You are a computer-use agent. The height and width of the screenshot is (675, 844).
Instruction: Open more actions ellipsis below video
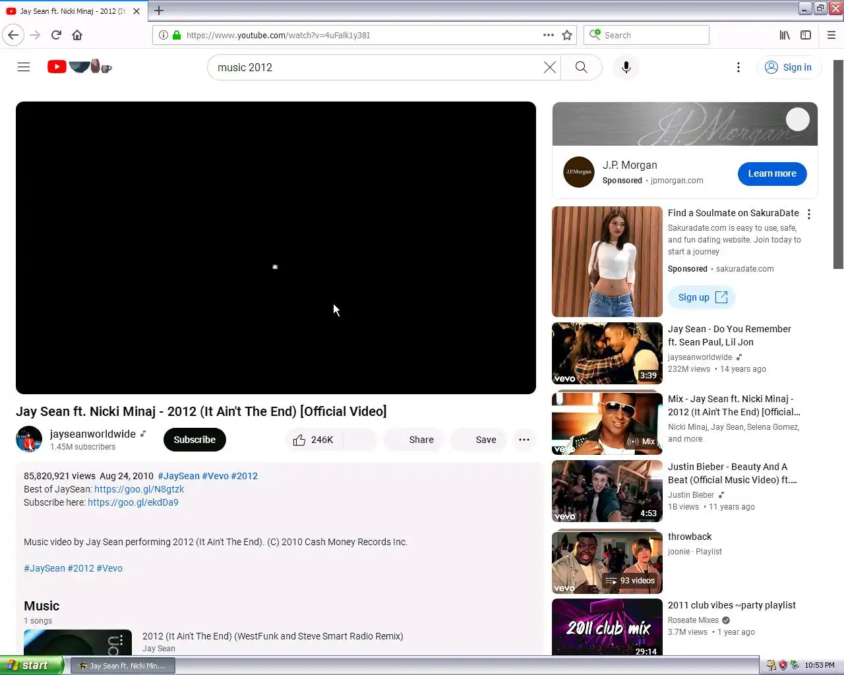pyautogui.click(x=524, y=440)
